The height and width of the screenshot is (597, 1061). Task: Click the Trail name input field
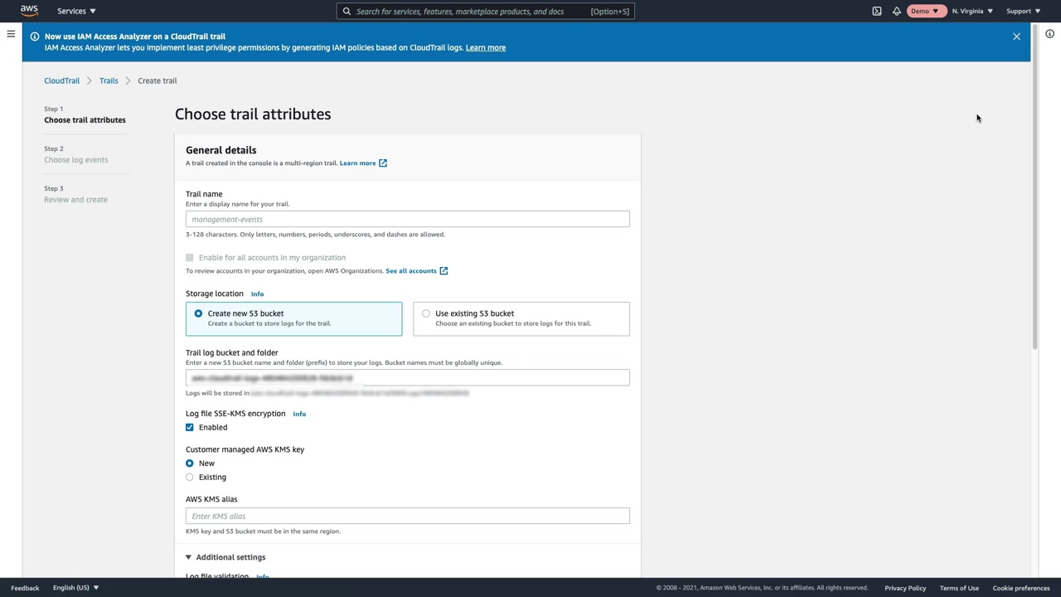407,219
